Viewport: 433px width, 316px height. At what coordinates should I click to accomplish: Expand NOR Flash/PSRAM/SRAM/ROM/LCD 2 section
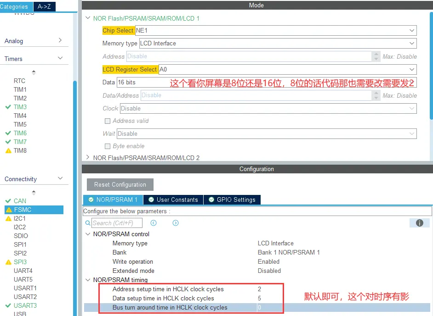click(x=88, y=158)
